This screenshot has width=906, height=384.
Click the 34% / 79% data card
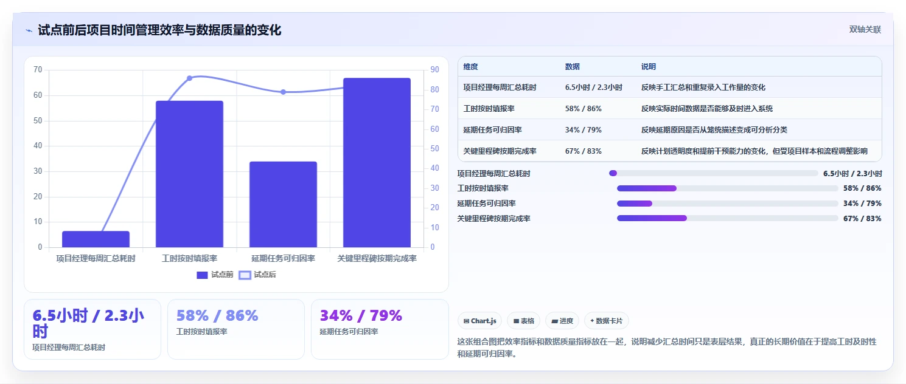pyautogui.click(x=380, y=329)
